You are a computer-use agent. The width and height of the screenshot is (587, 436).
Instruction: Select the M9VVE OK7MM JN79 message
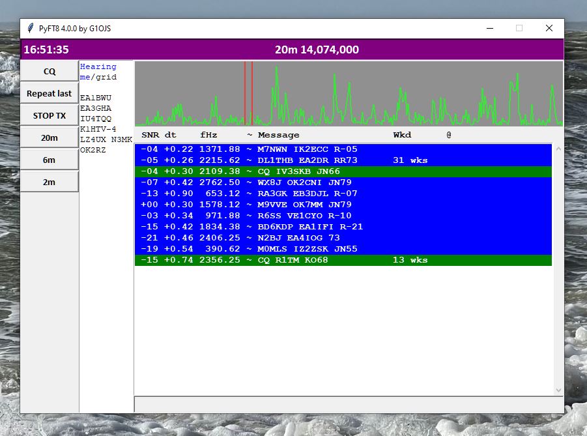click(343, 205)
